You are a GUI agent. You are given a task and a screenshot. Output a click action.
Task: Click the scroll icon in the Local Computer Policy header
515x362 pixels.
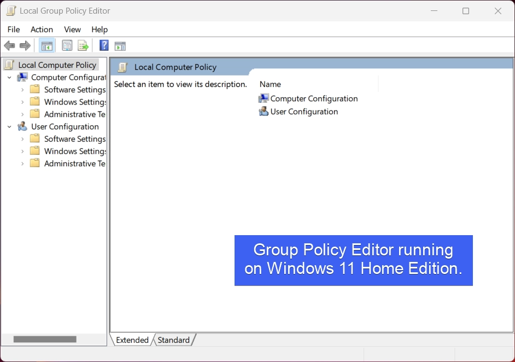(x=122, y=67)
